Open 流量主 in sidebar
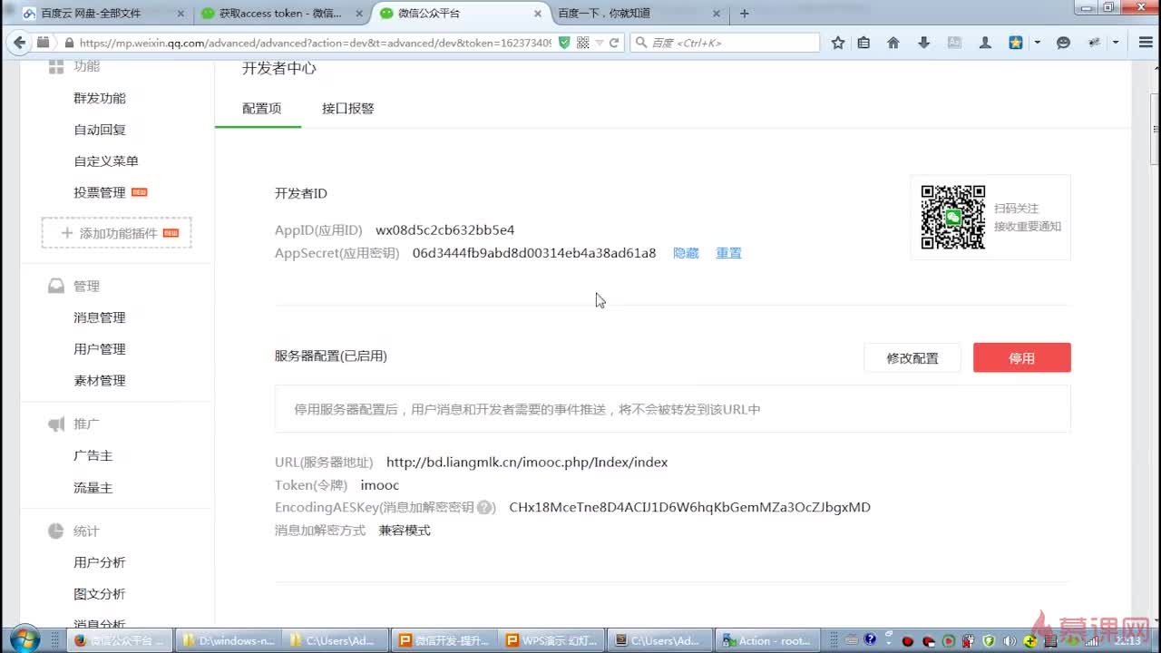Screen dimensions: 1161x653 pyautogui.click(x=93, y=487)
